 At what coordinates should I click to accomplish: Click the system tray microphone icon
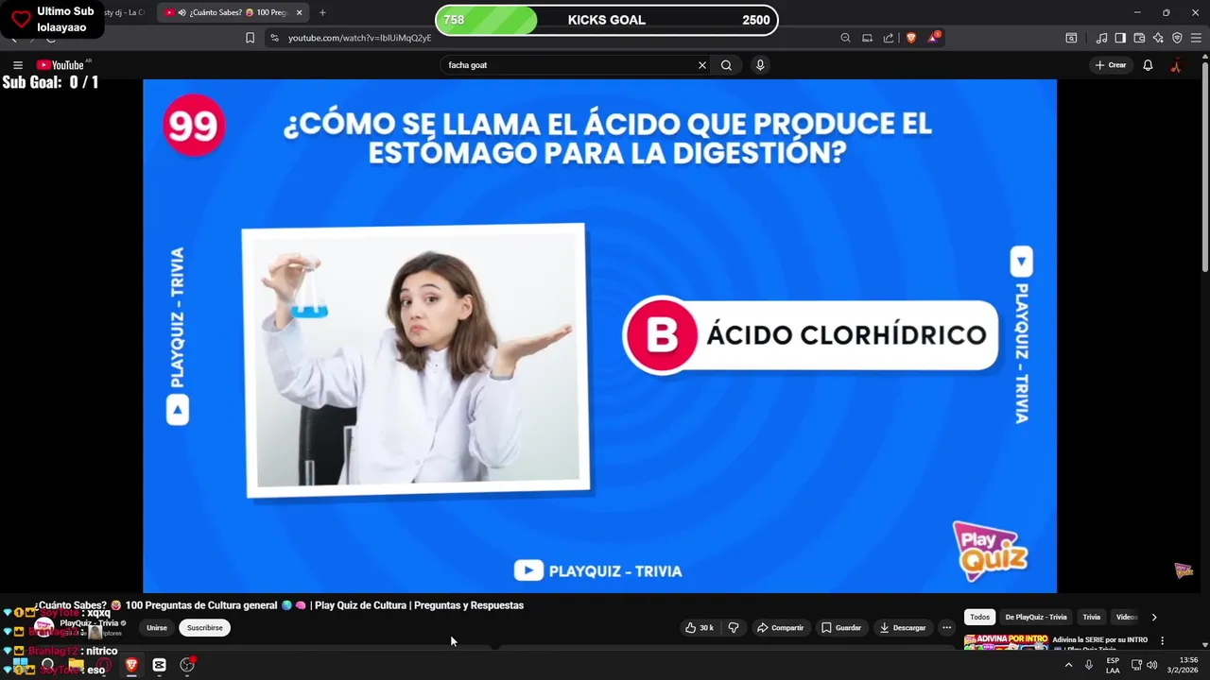click(x=1089, y=665)
